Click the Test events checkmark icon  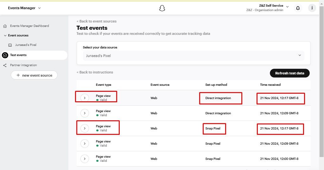coord(5,55)
